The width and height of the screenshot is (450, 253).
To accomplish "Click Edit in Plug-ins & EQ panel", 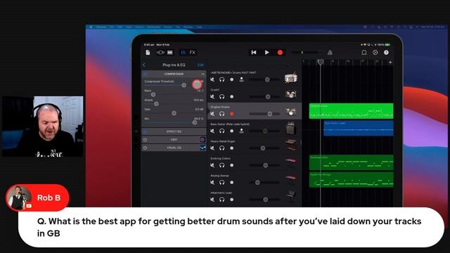I will click(200, 65).
